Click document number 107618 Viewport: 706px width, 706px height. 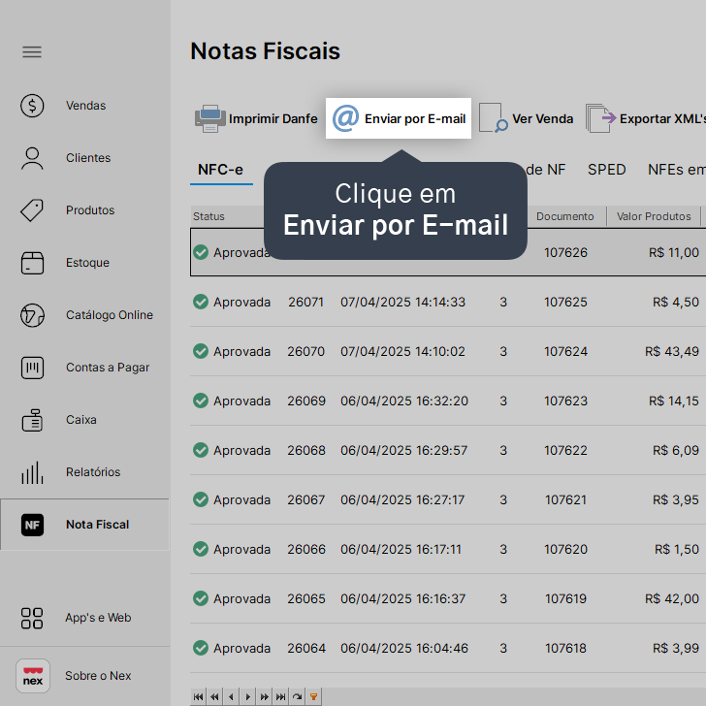coord(565,649)
